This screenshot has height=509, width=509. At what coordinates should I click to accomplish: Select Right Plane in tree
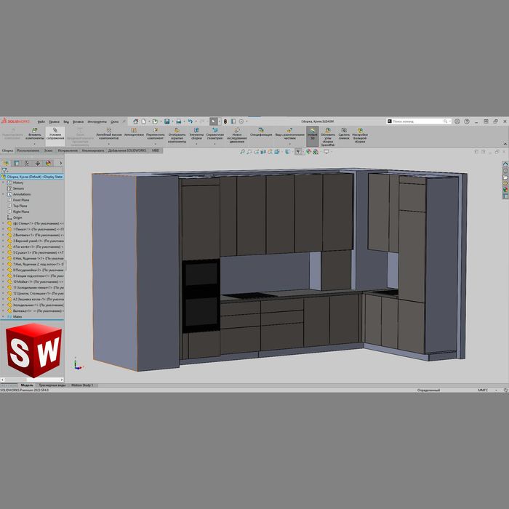click(x=21, y=212)
